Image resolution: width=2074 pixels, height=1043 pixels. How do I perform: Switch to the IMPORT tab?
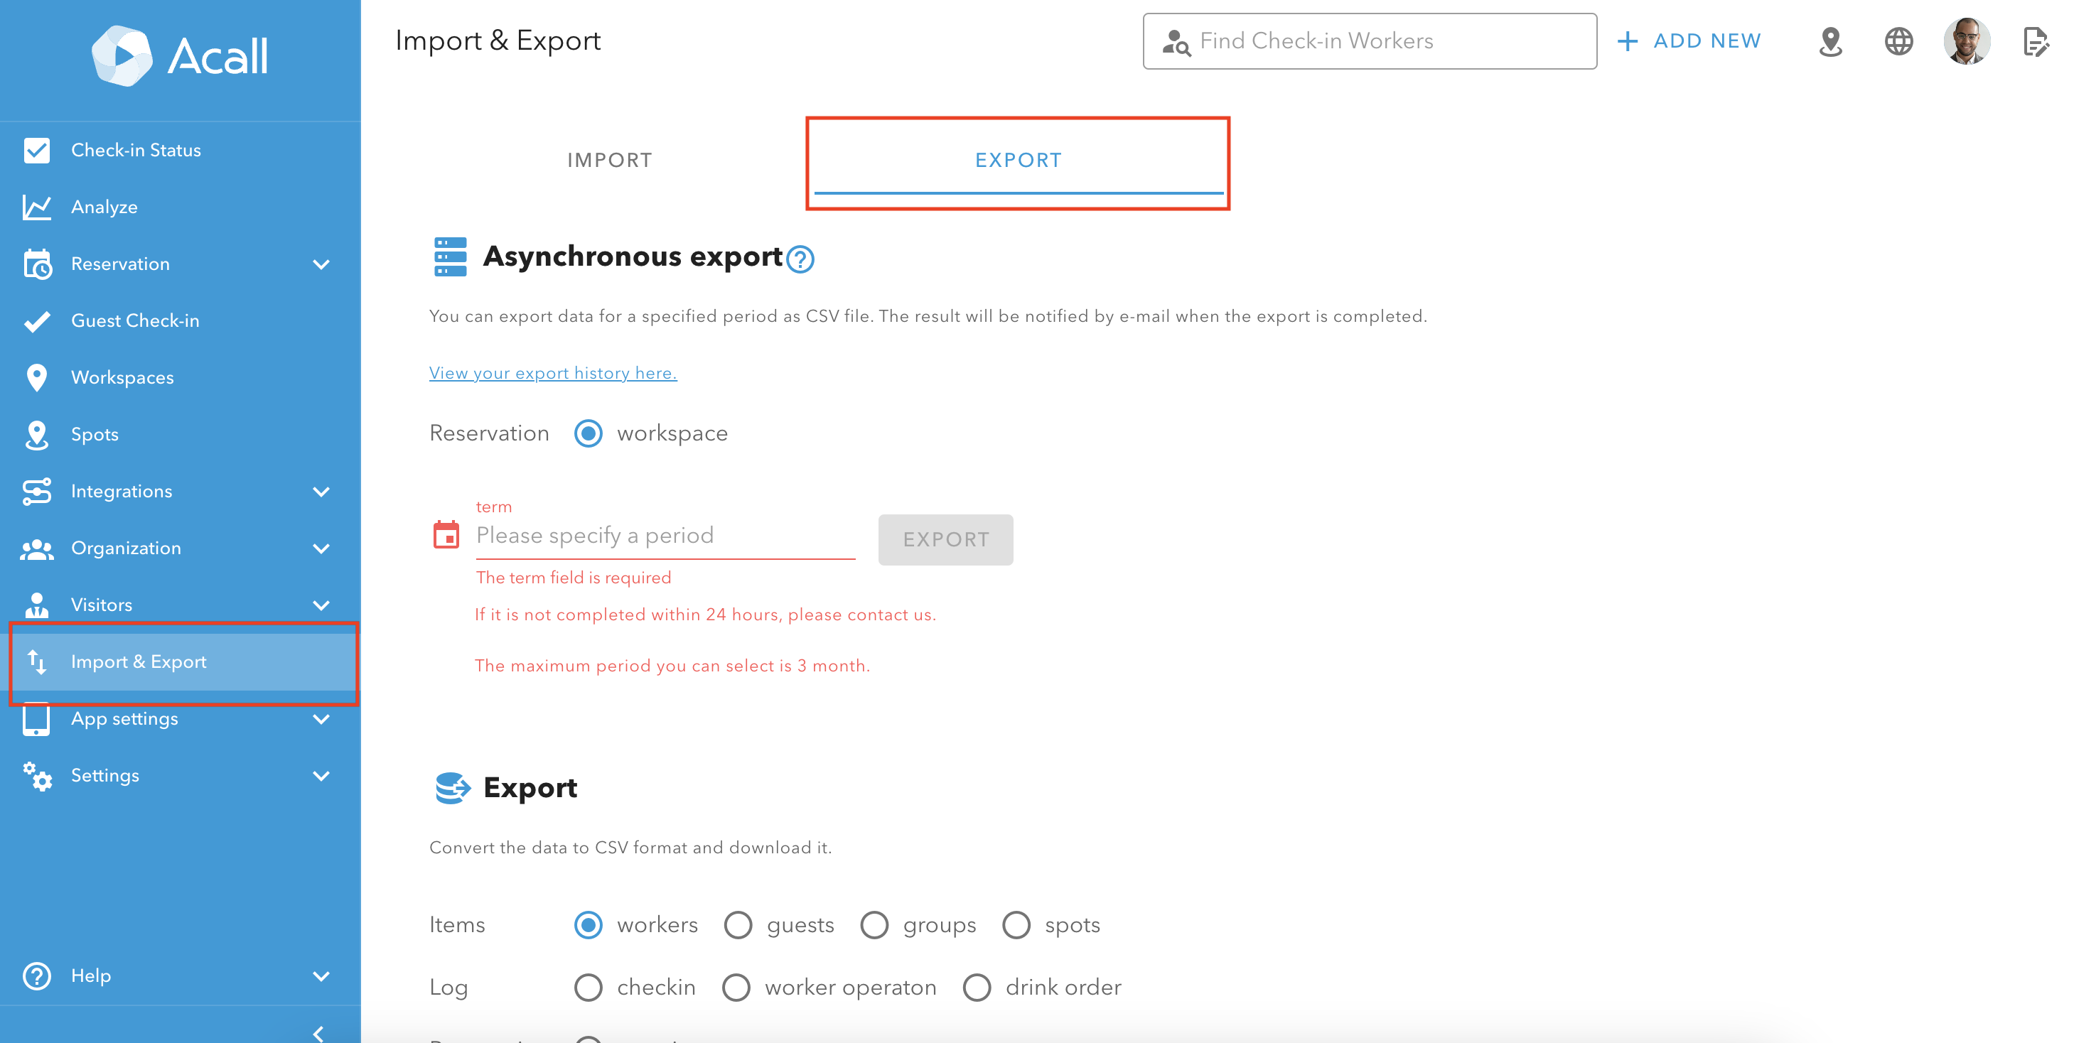610,159
